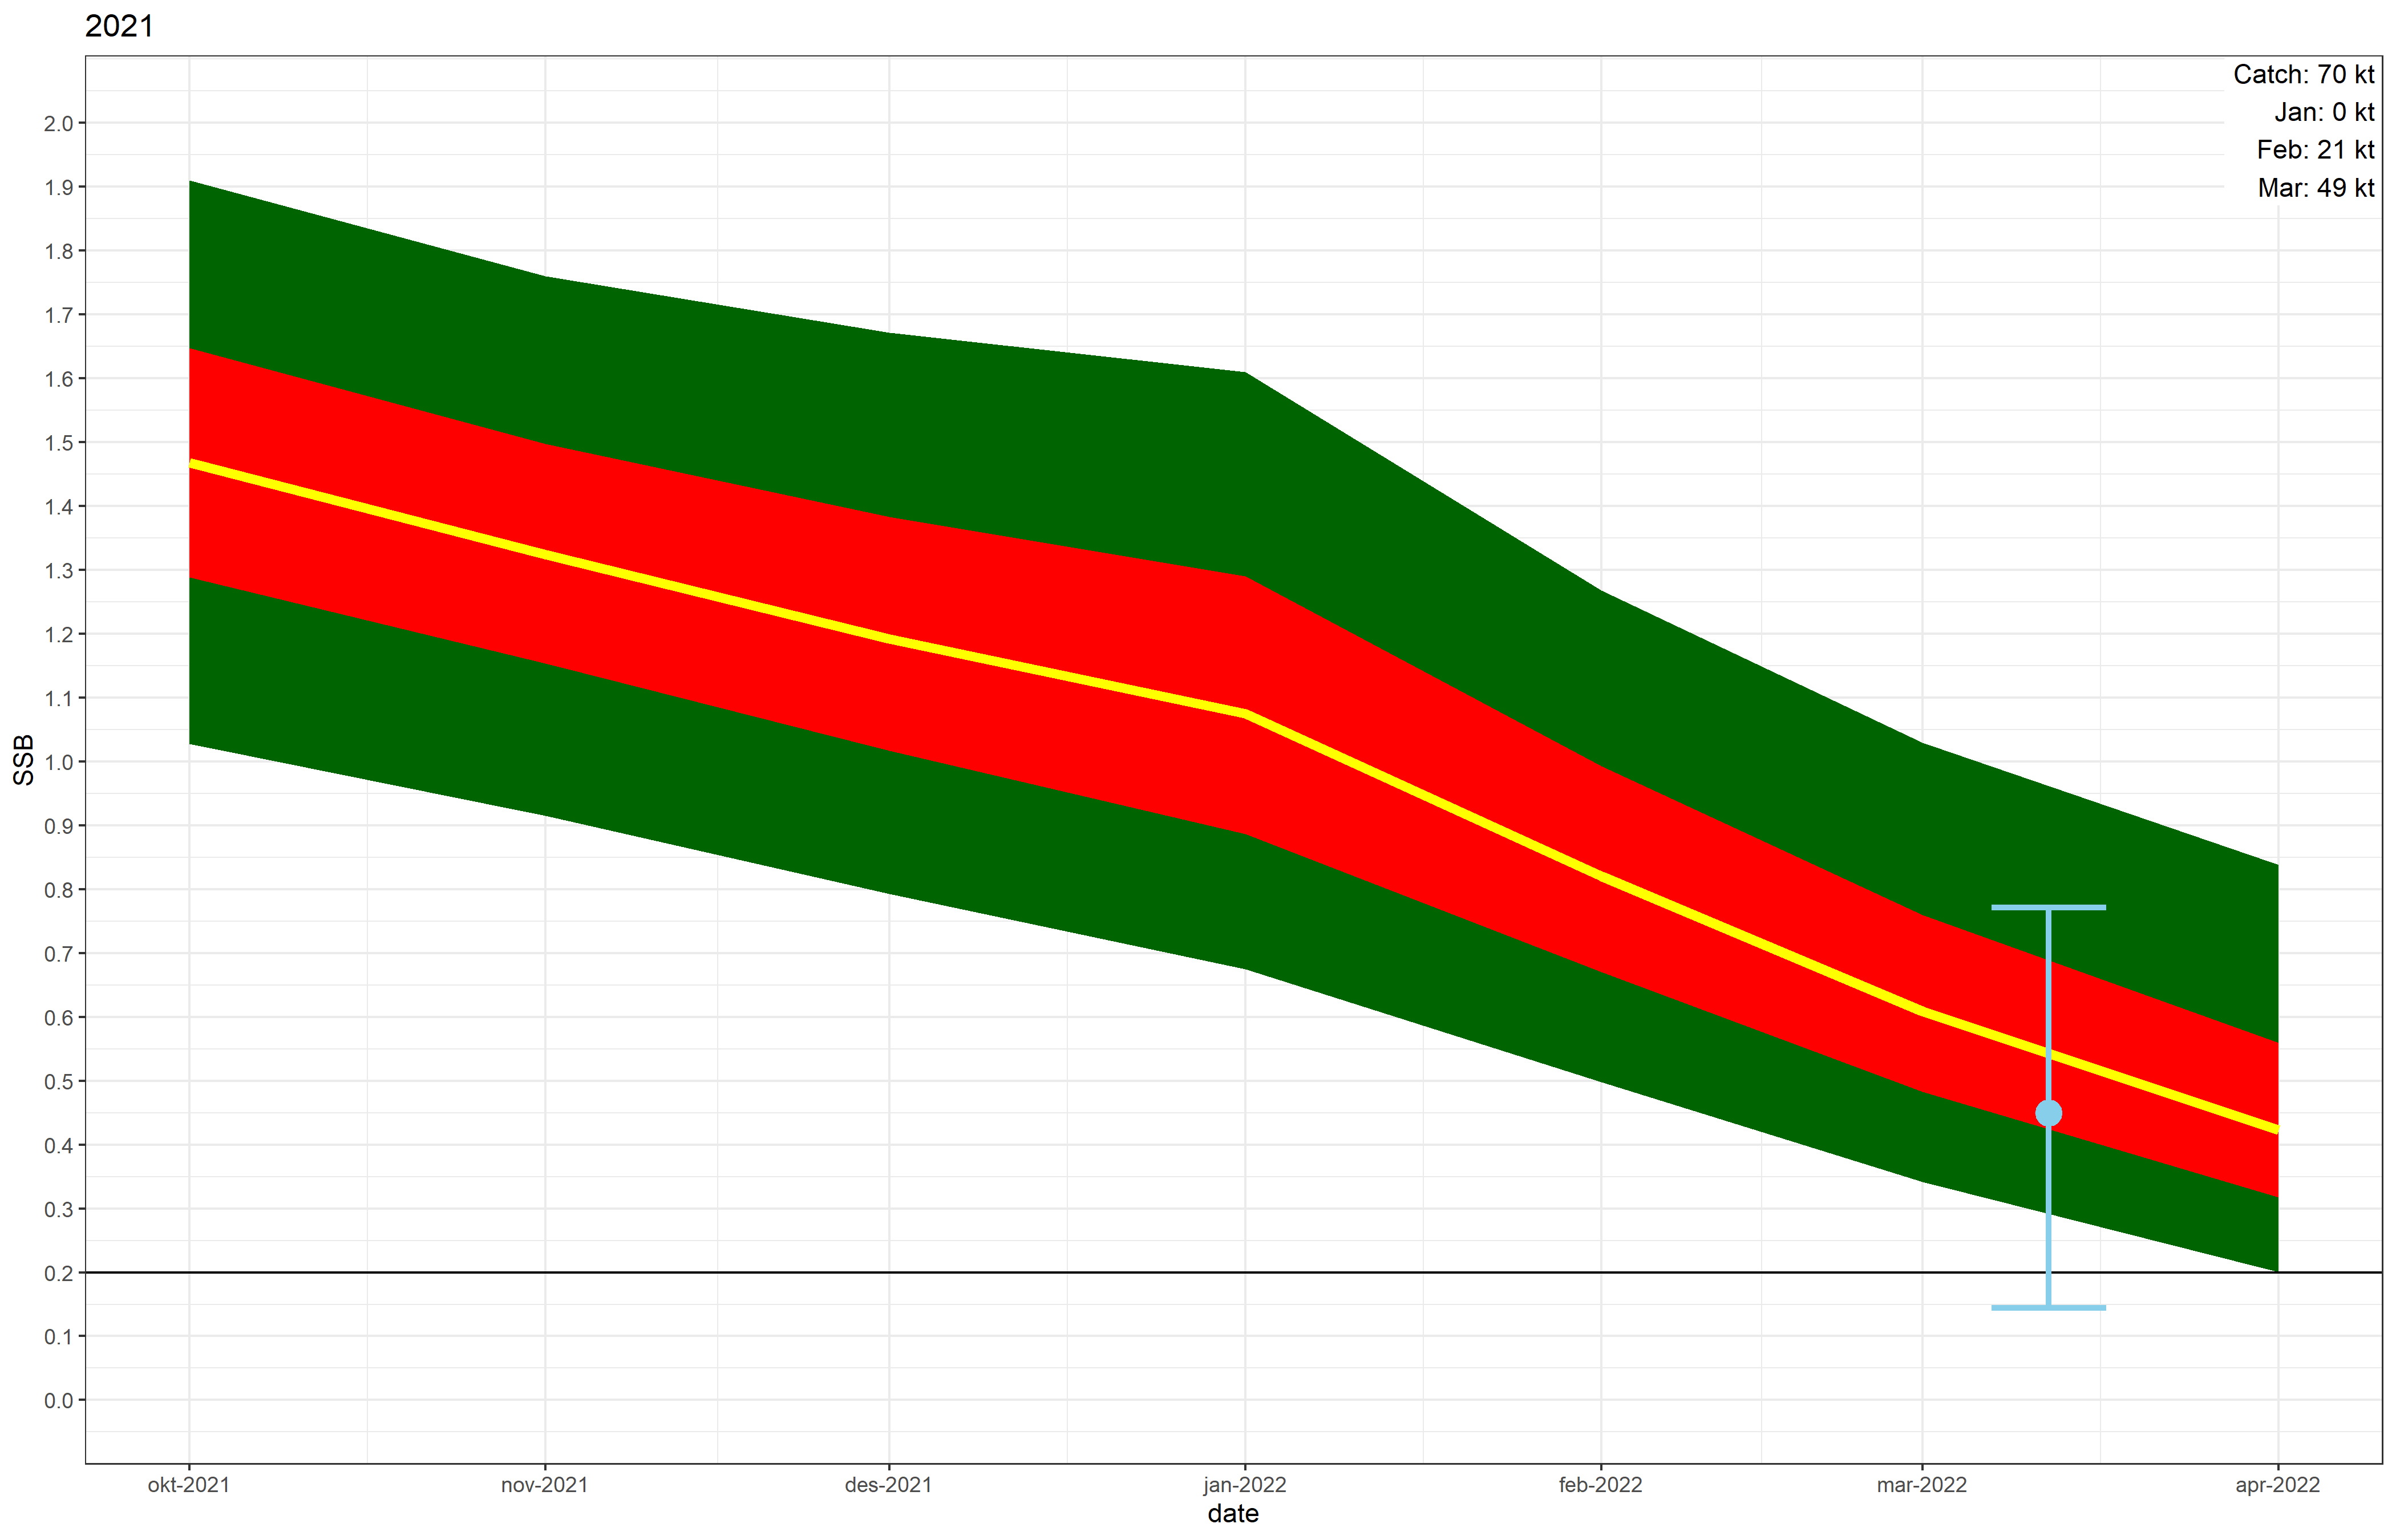Select the "jan-2022" axis label
This screenshot has width=2396, height=1540.
[x=1245, y=1485]
